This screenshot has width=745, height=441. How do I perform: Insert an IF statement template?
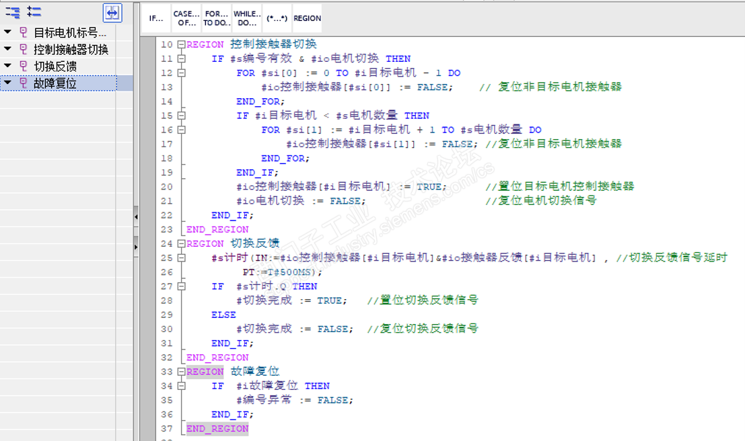156,18
